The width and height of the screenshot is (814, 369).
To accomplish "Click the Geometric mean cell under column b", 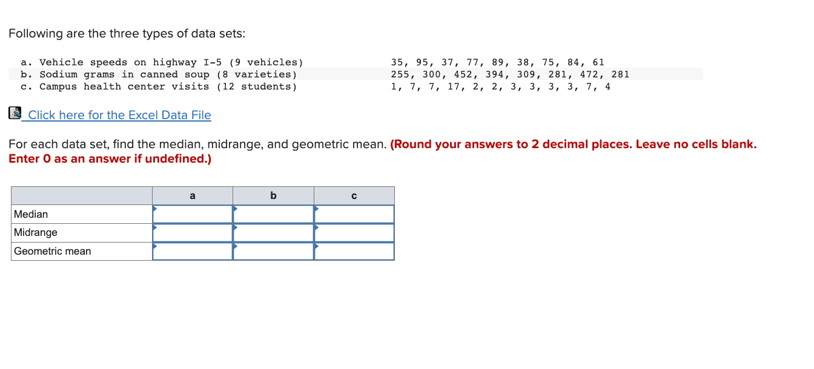I will tap(274, 251).
